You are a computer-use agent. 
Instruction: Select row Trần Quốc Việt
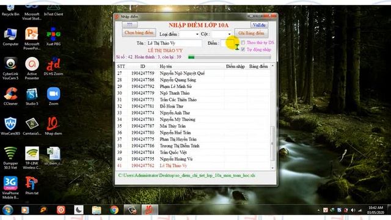point(193,152)
